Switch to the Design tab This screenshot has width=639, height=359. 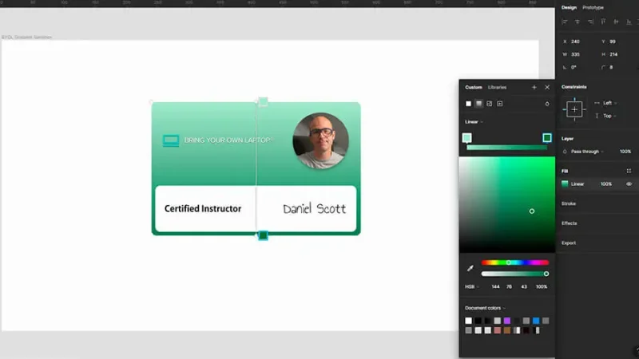pos(569,7)
